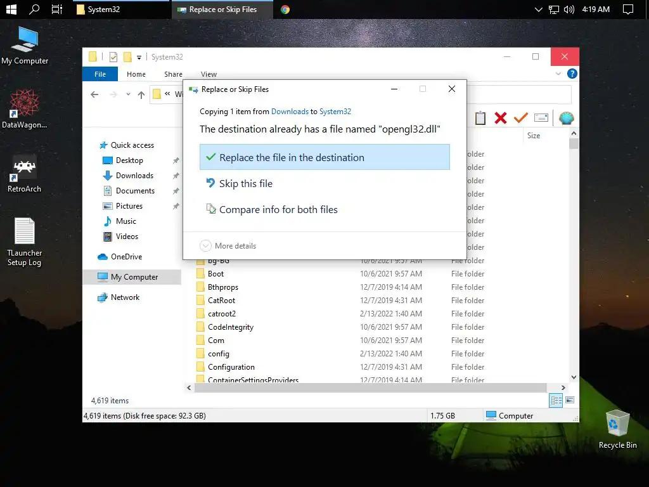The width and height of the screenshot is (649, 487).
Task: Click the horizontal scrollbar in file list
Action: [x=370, y=387]
